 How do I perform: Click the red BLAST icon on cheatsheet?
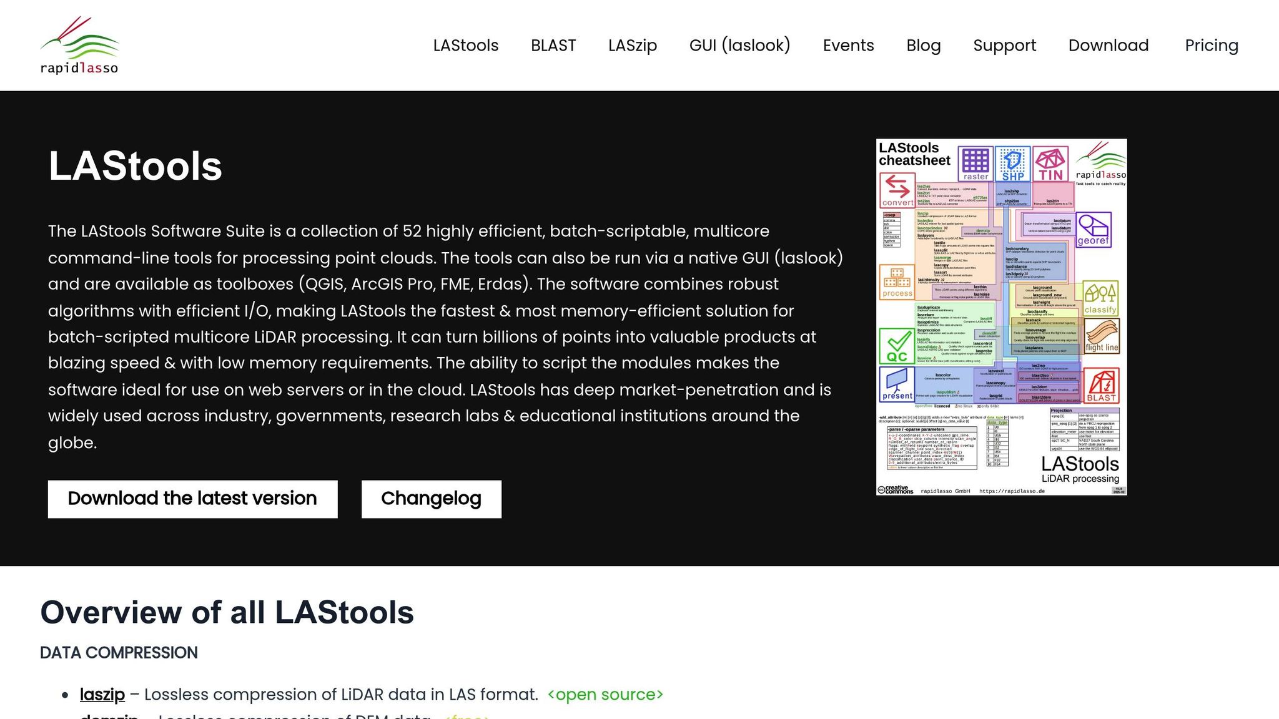(1101, 386)
